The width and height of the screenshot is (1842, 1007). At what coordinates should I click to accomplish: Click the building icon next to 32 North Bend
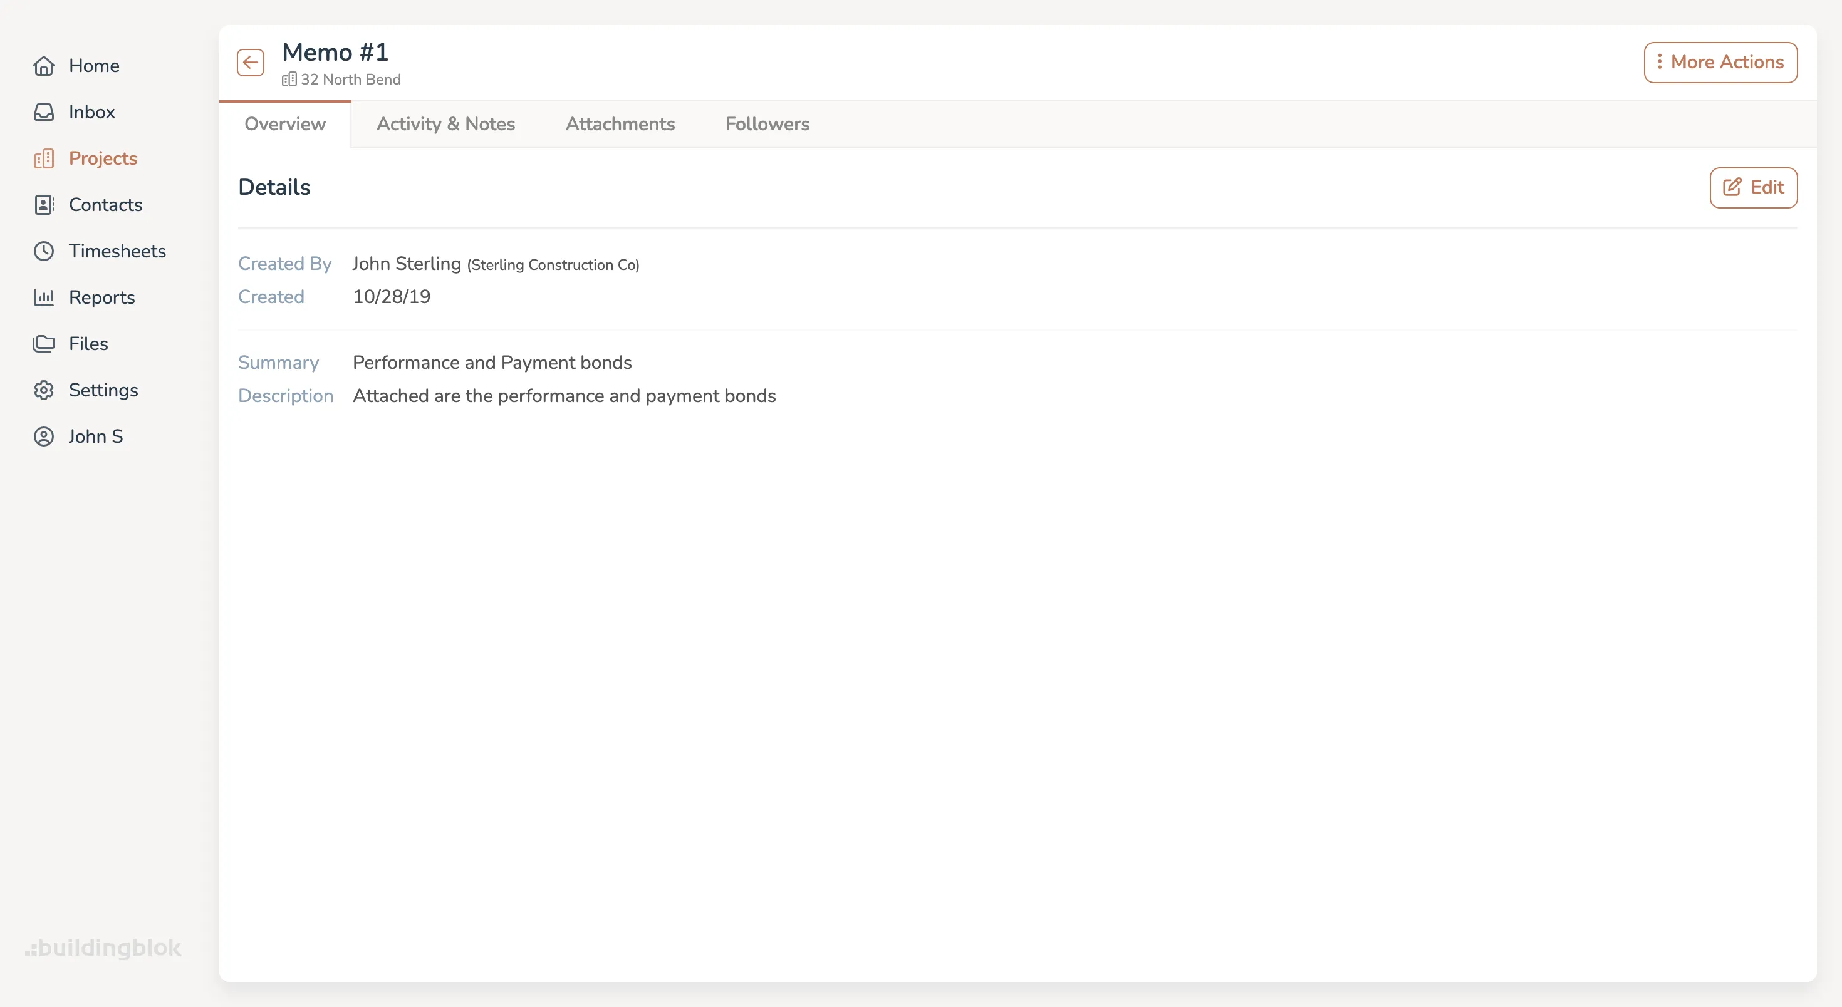tap(289, 80)
